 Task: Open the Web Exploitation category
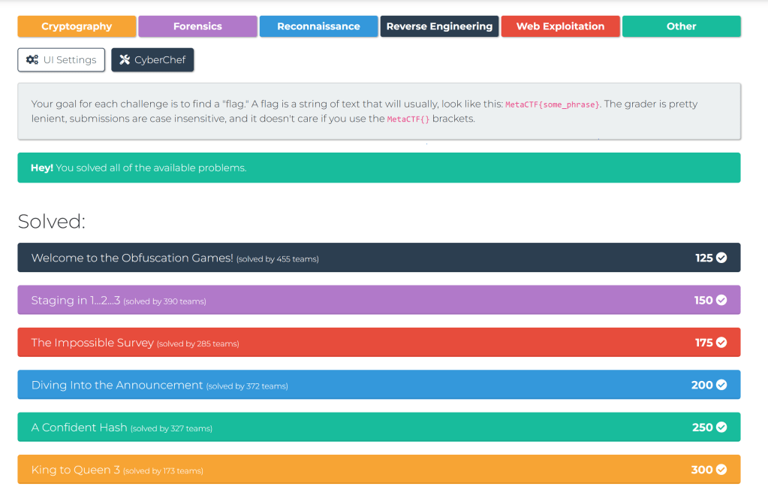pos(560,26)
